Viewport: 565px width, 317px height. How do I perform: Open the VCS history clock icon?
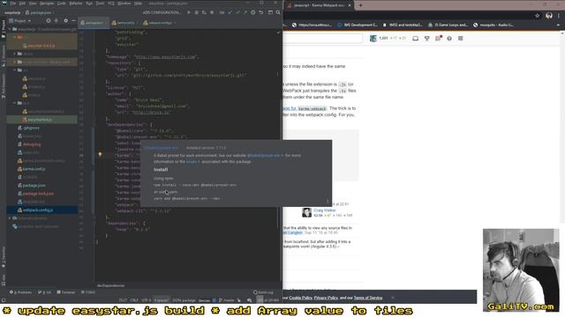tap(253, 12)
